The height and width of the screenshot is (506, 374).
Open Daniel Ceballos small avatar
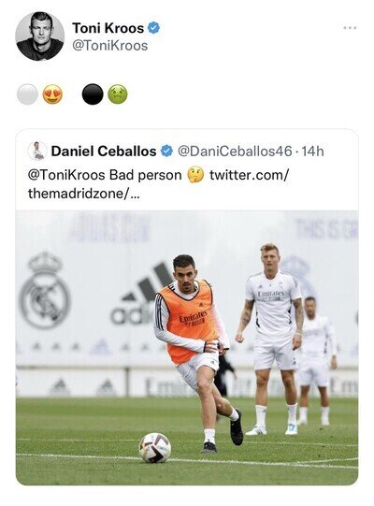[37, 151]
